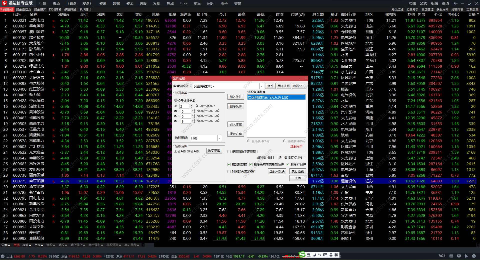Uncheck the 剔除ST品种 checkbox
Image resolution: width=480 pixels, height=260 pixels.
[x=287, y=164]
